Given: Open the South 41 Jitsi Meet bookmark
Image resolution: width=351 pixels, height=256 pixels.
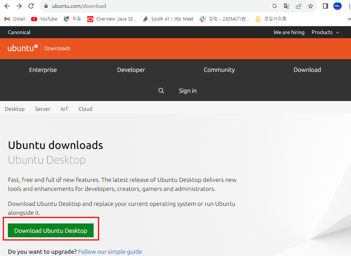Looking at the screenshot, I should click(x=168, y=19).
